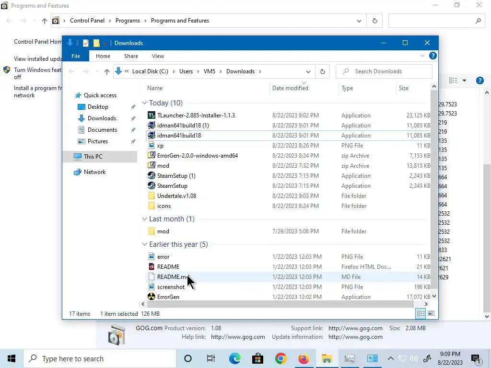Click the New folder quick access toolbar icon
The height and width of the screenshot is (368, 491).
click(x=96, y=43)
